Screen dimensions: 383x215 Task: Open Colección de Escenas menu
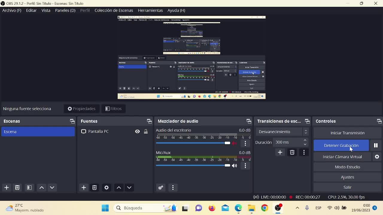114,10
